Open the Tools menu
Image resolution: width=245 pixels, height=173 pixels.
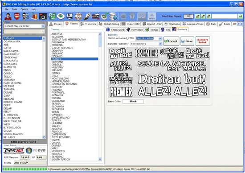click(14, 9)
